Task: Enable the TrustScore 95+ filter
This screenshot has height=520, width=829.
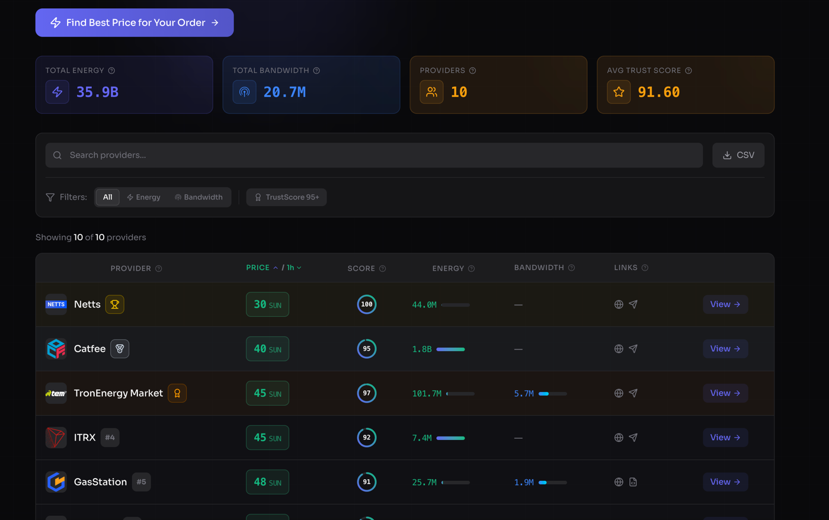Action: 286,197
